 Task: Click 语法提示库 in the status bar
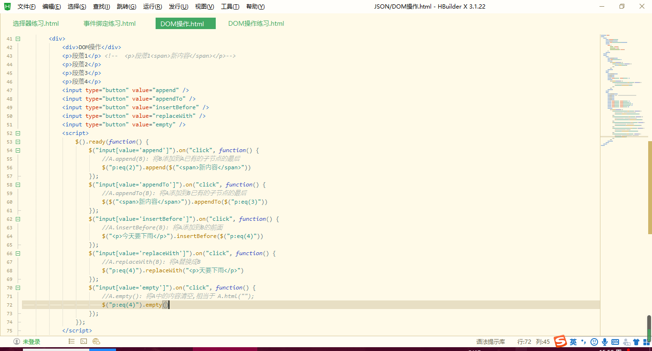click(x=491, y=341)
